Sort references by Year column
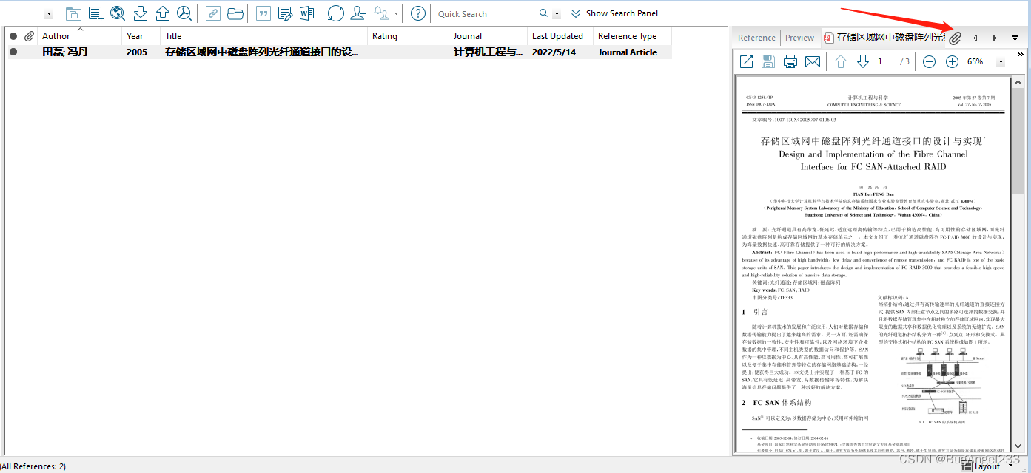 (x=141, y=36)
